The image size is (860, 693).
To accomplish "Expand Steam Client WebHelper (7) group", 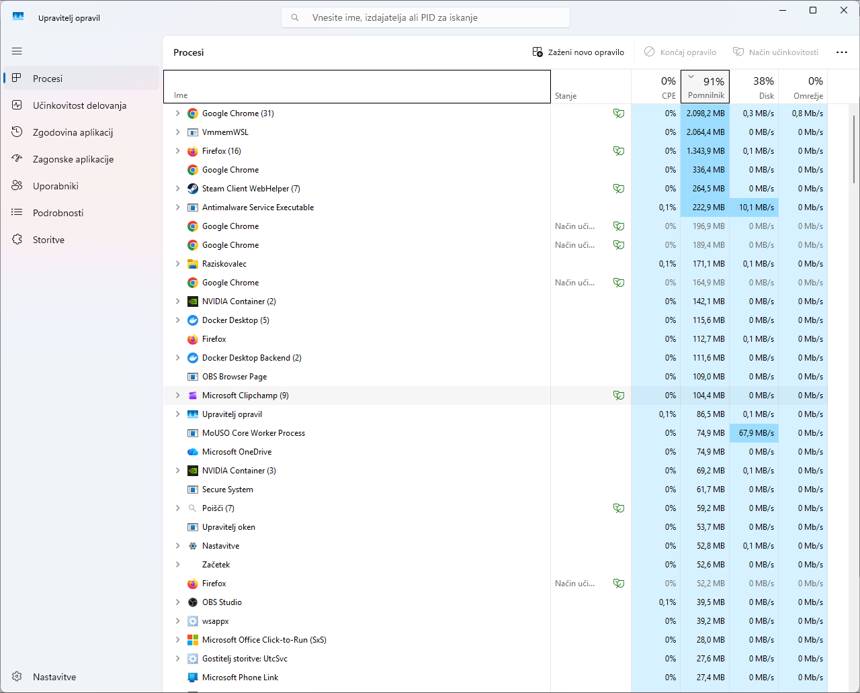I will (x=178, y=189).
